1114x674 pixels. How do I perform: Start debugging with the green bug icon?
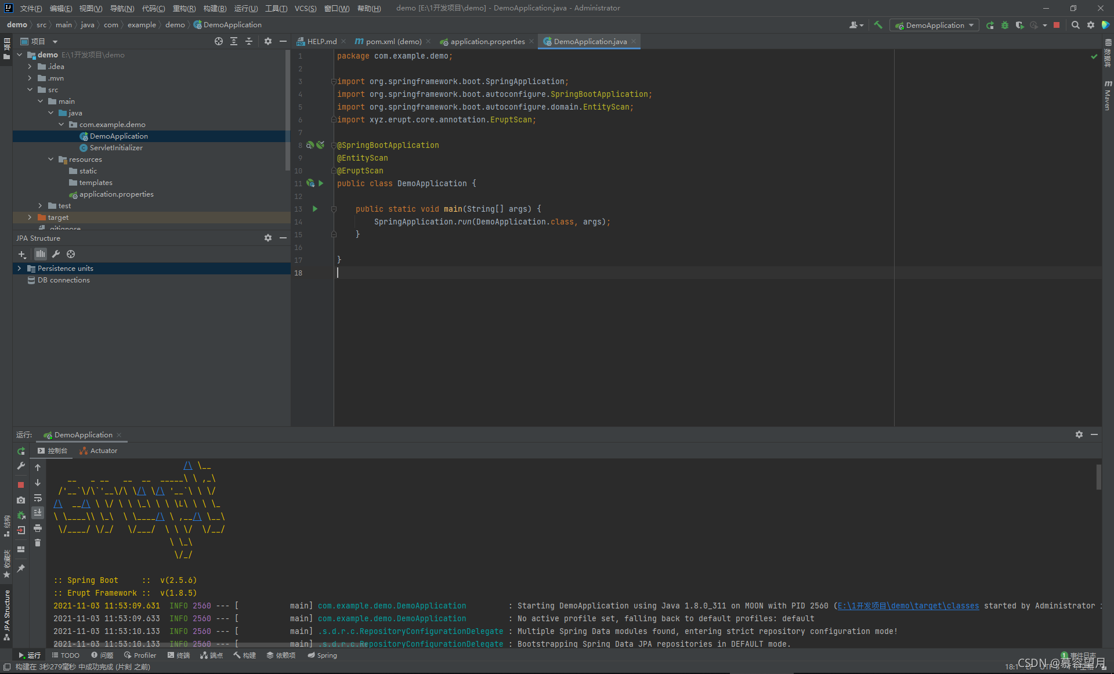click(x=1005, y=25)
